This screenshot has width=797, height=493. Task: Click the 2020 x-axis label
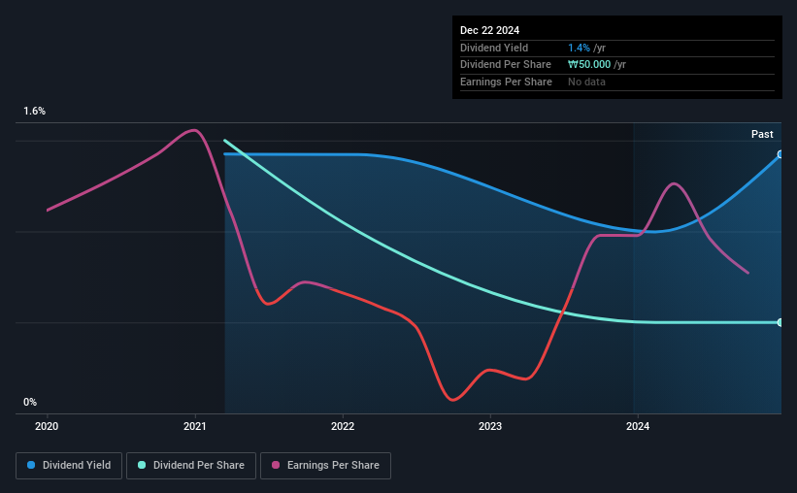point(47,426)
